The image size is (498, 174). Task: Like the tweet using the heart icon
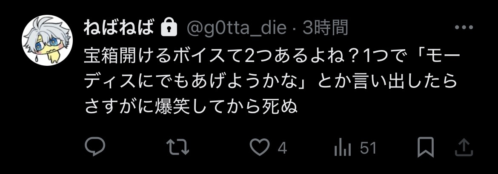tap(260, 147)
